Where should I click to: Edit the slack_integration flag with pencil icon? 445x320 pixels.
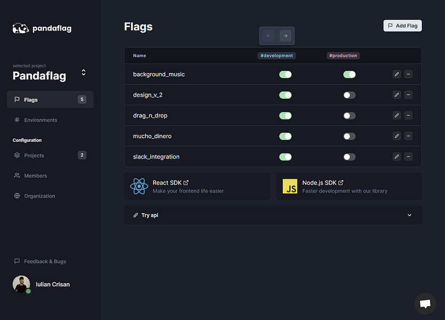(x=397, y=157)
